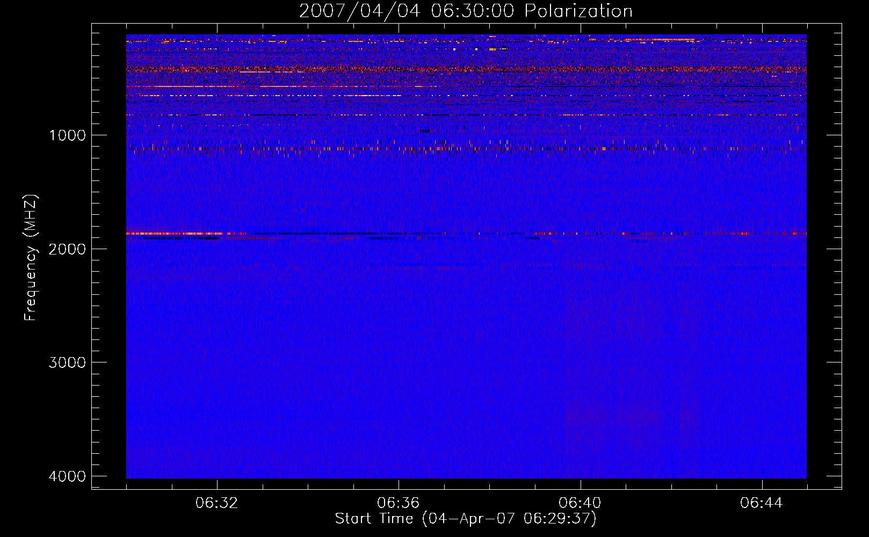869x537 pixels.
Task: Click the black margin left of the spectrogram data
Action: (x=109, y=256)
